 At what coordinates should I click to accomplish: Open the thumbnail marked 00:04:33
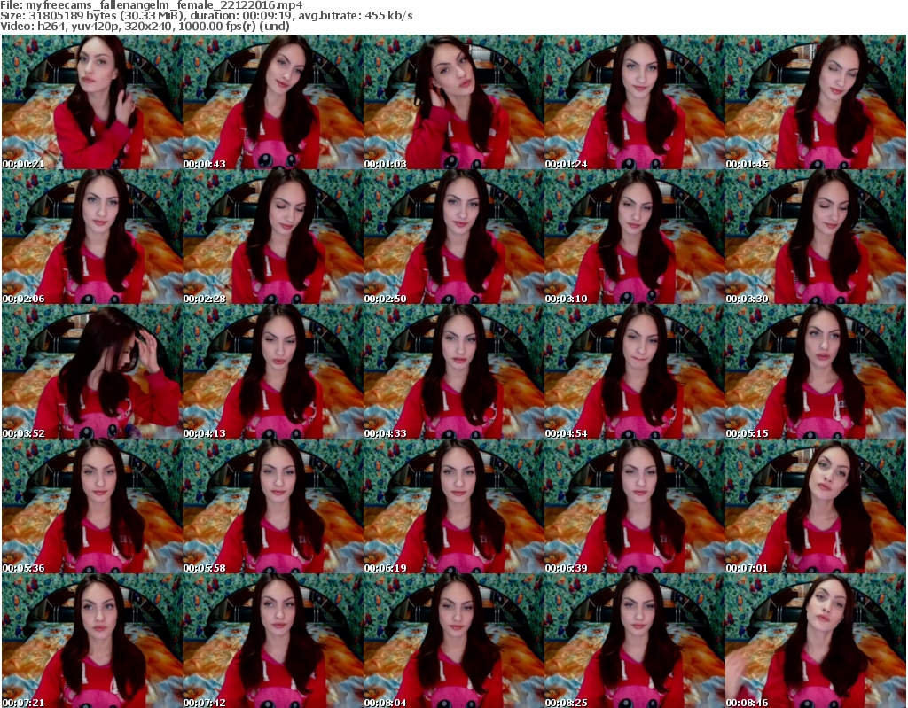tap(453, 371)
